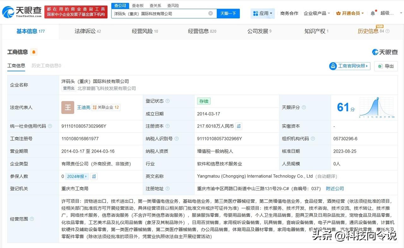
Task: Clear the search box with X icon
Action: 211,13
